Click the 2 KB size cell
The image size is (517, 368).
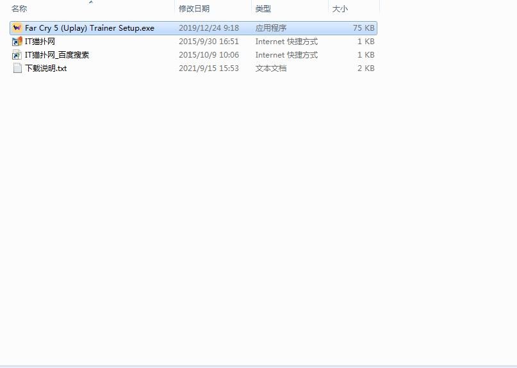point(365,68)
